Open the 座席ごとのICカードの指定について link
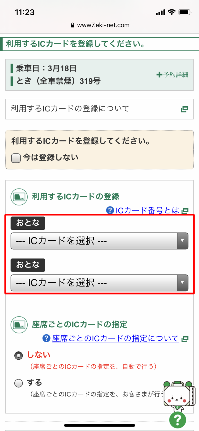 pos(116,338)
